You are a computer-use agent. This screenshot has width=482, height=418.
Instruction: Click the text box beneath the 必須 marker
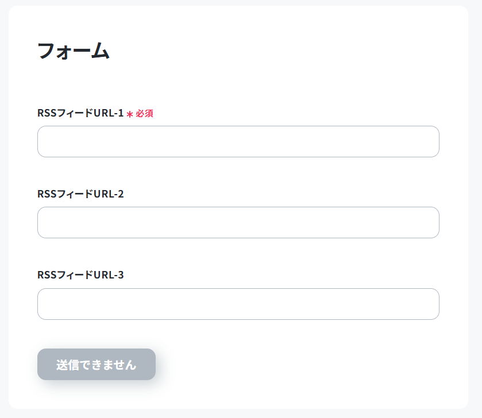(x=238, y=141)
